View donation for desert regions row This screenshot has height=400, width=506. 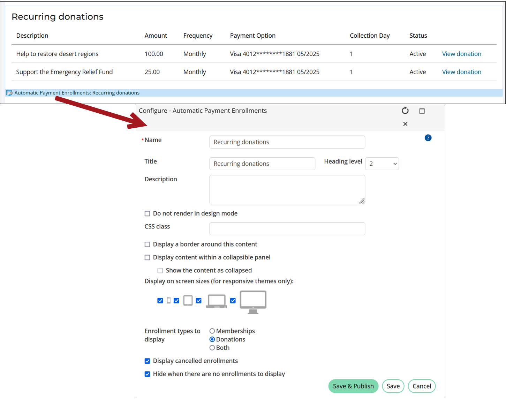pyautogui.click(x=461, y=54)
